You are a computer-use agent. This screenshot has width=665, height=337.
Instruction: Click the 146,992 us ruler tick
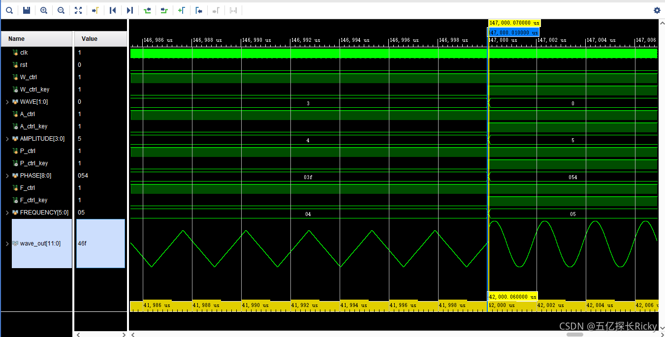305,40
